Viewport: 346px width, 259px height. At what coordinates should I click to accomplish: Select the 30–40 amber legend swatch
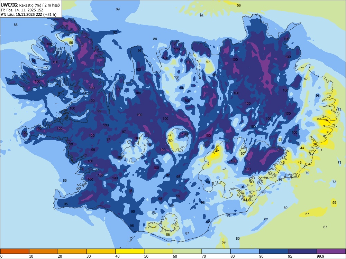pyautogui.click(x=101, y=251)
